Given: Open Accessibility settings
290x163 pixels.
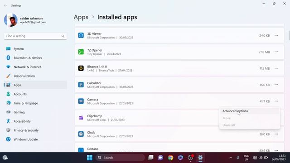Looking at the screenshot, I should coord(35,121).
